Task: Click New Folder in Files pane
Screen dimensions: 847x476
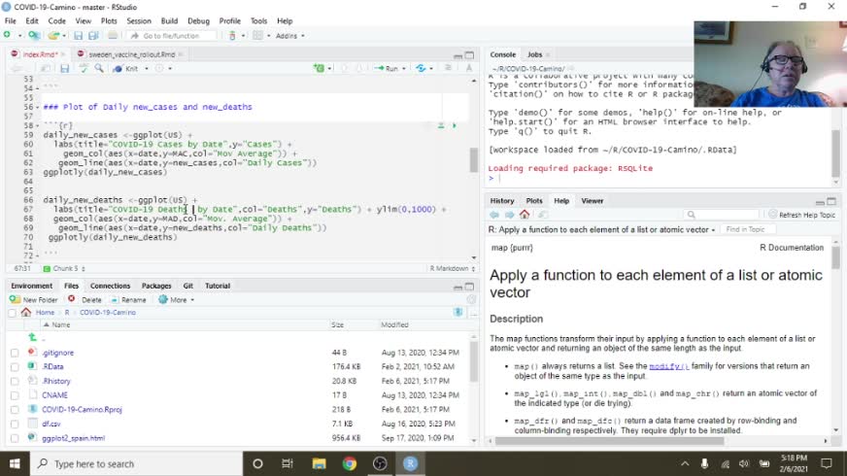Action: click(33, 299)
